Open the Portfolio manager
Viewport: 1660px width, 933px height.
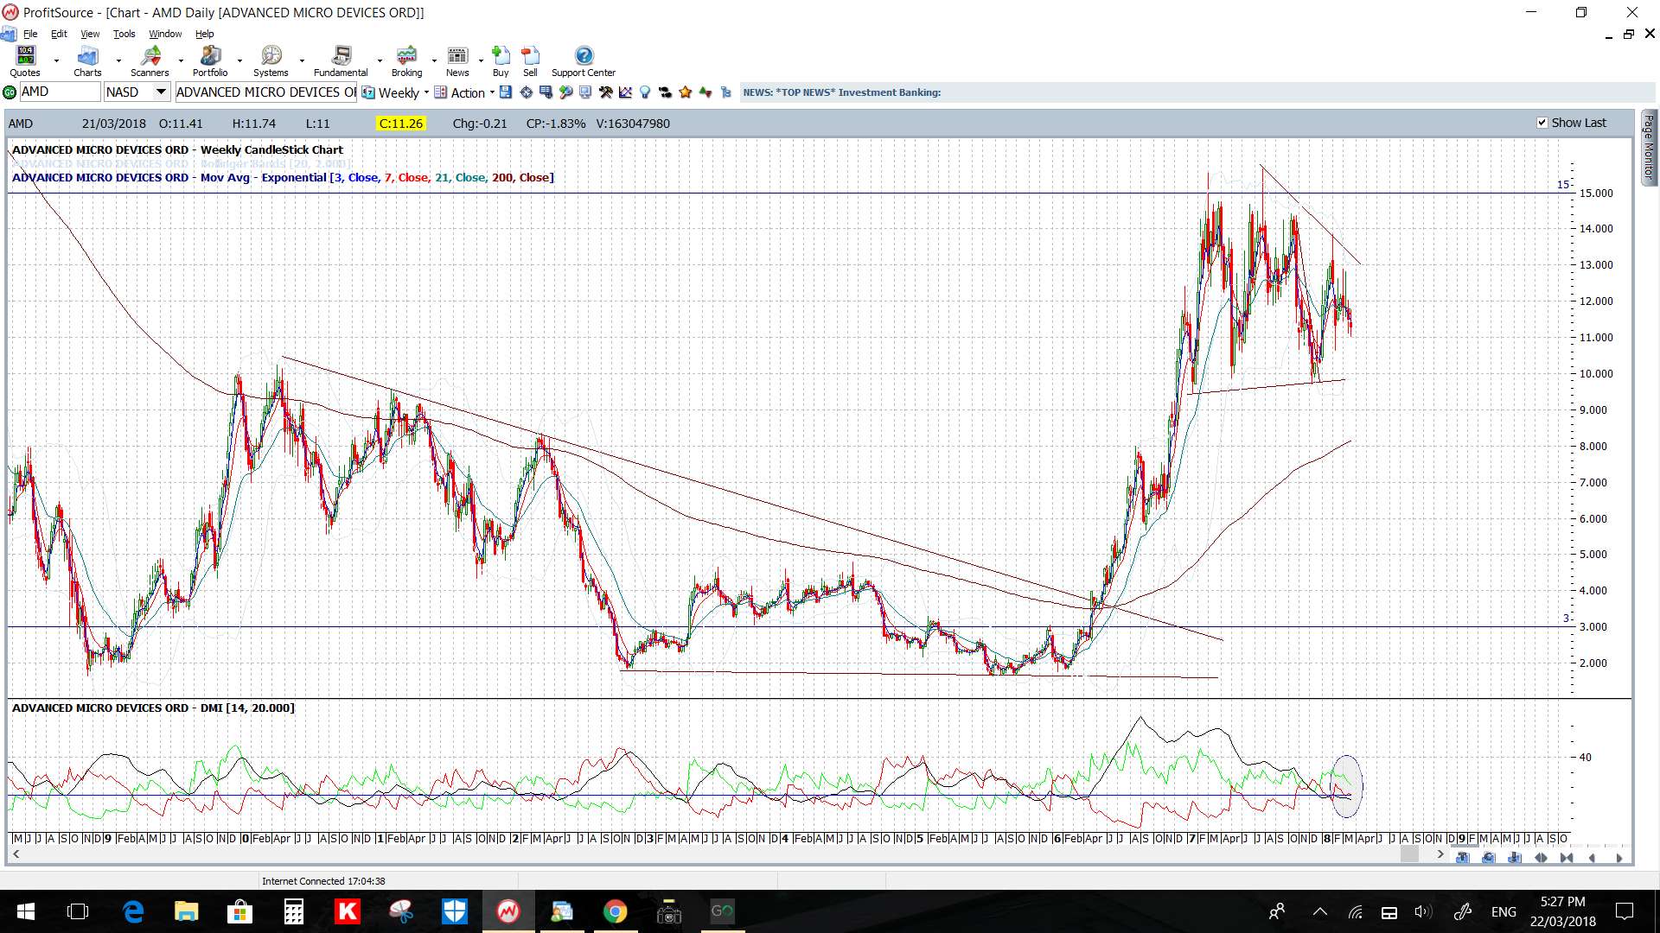pos(210,61)
